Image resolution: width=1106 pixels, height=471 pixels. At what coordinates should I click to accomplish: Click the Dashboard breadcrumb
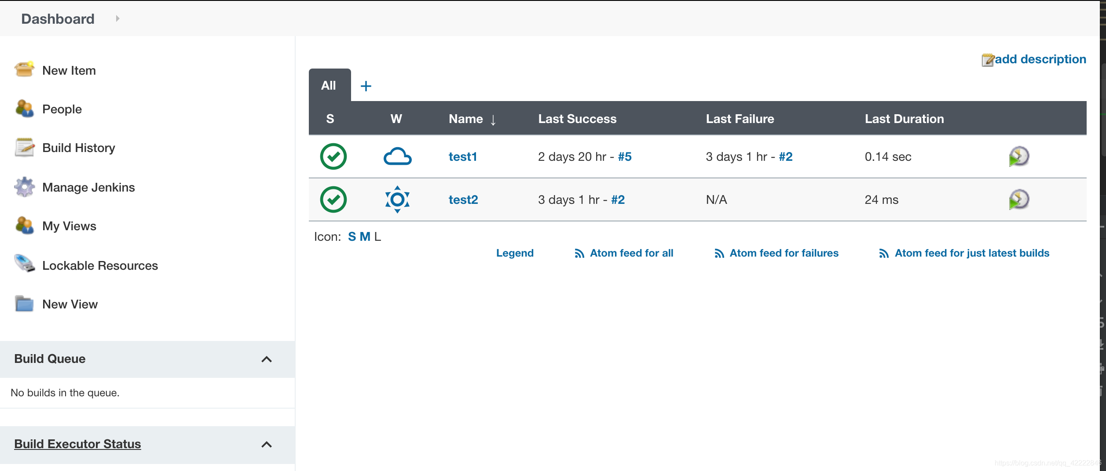(x=58, y=18)
